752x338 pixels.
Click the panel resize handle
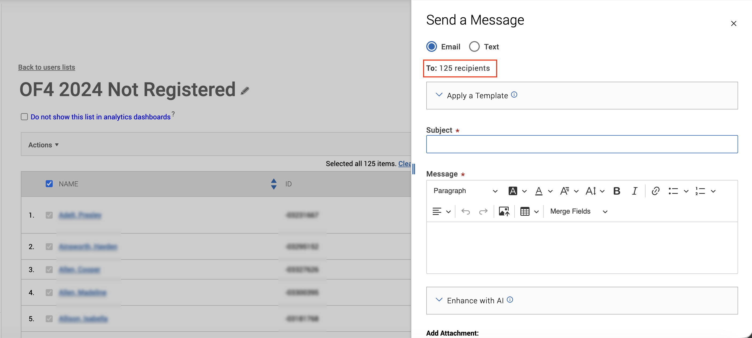[413, 169]
